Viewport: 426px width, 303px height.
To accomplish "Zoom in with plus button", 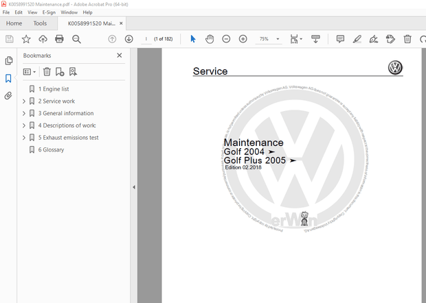I will tap(243, 39).
